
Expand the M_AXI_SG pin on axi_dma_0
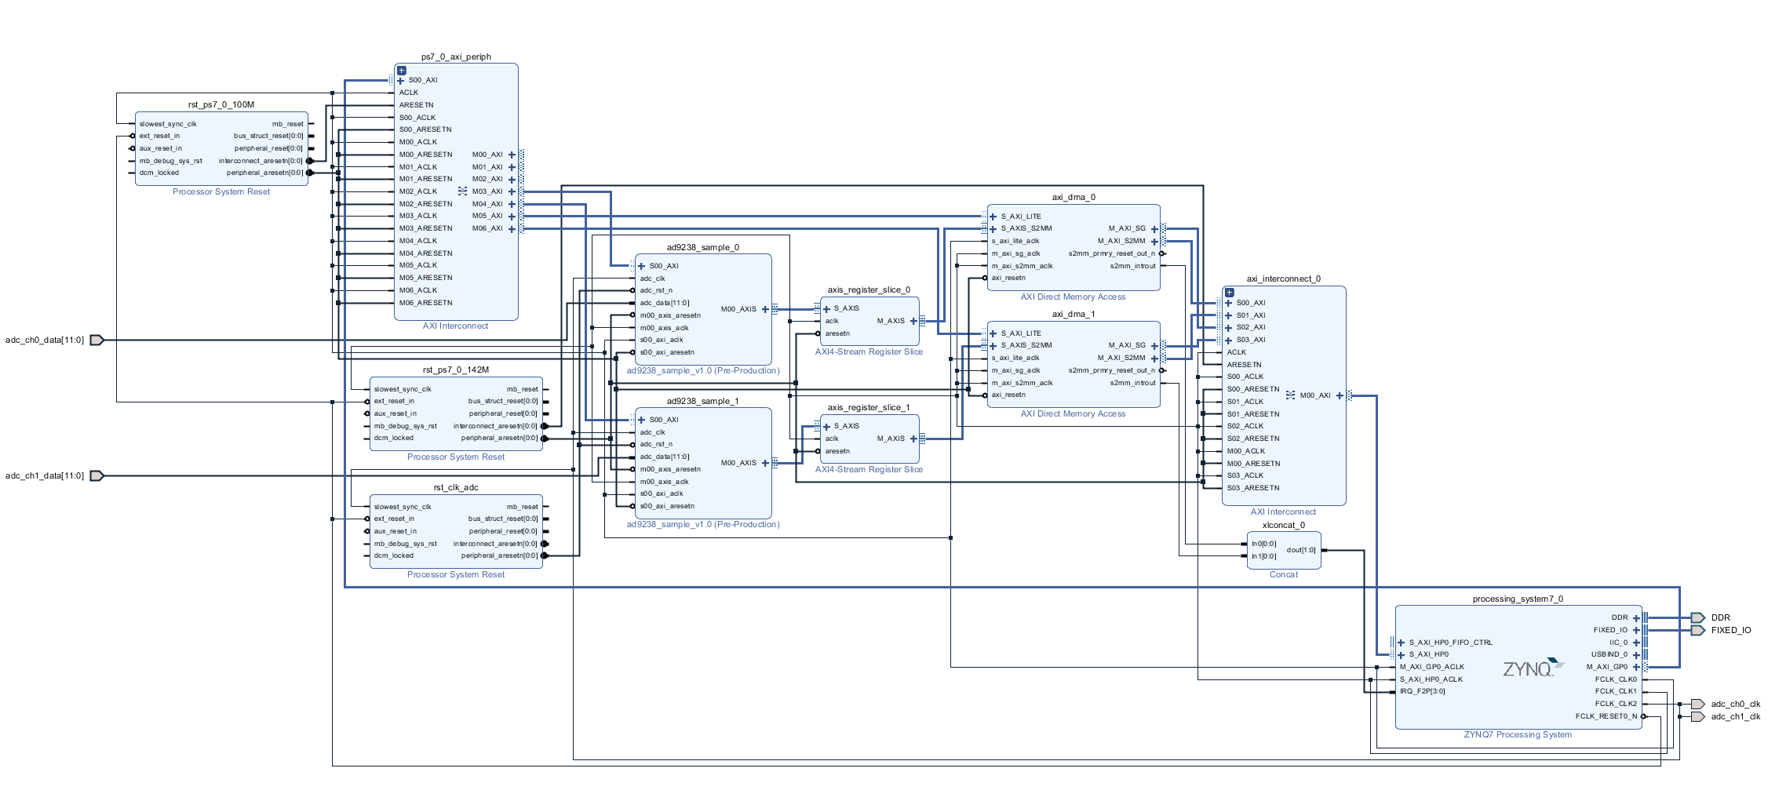1154,229
